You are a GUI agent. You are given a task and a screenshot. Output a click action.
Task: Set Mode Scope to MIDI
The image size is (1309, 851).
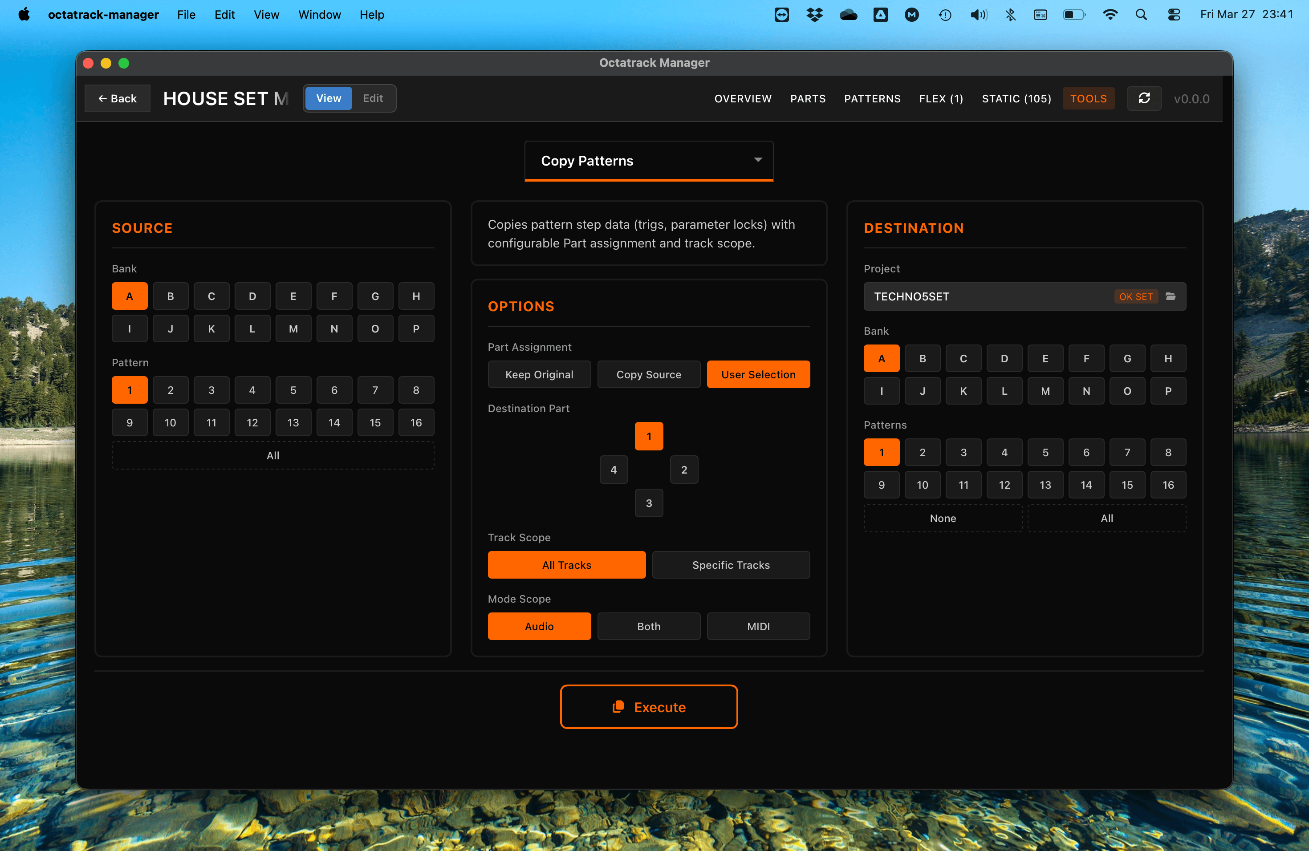tap(758, 626)
